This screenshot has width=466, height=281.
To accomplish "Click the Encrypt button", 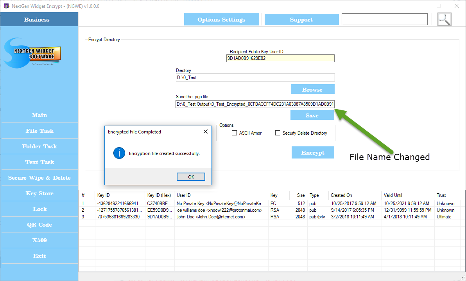I will pyautogui.click(x=313, y=152).
